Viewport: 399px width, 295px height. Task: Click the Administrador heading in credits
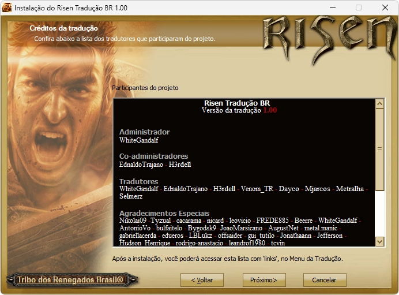pyautogui.click(x=144, y=132)
